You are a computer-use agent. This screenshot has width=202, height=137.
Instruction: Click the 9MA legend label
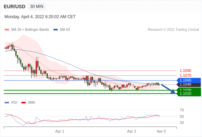[31, 103]
